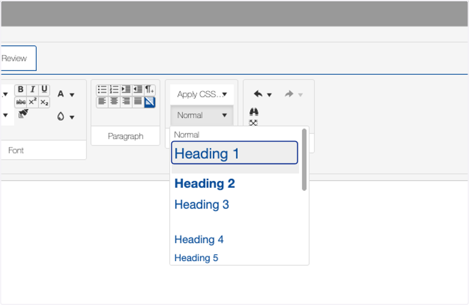Click the find binoculars icon

[254, 112]
